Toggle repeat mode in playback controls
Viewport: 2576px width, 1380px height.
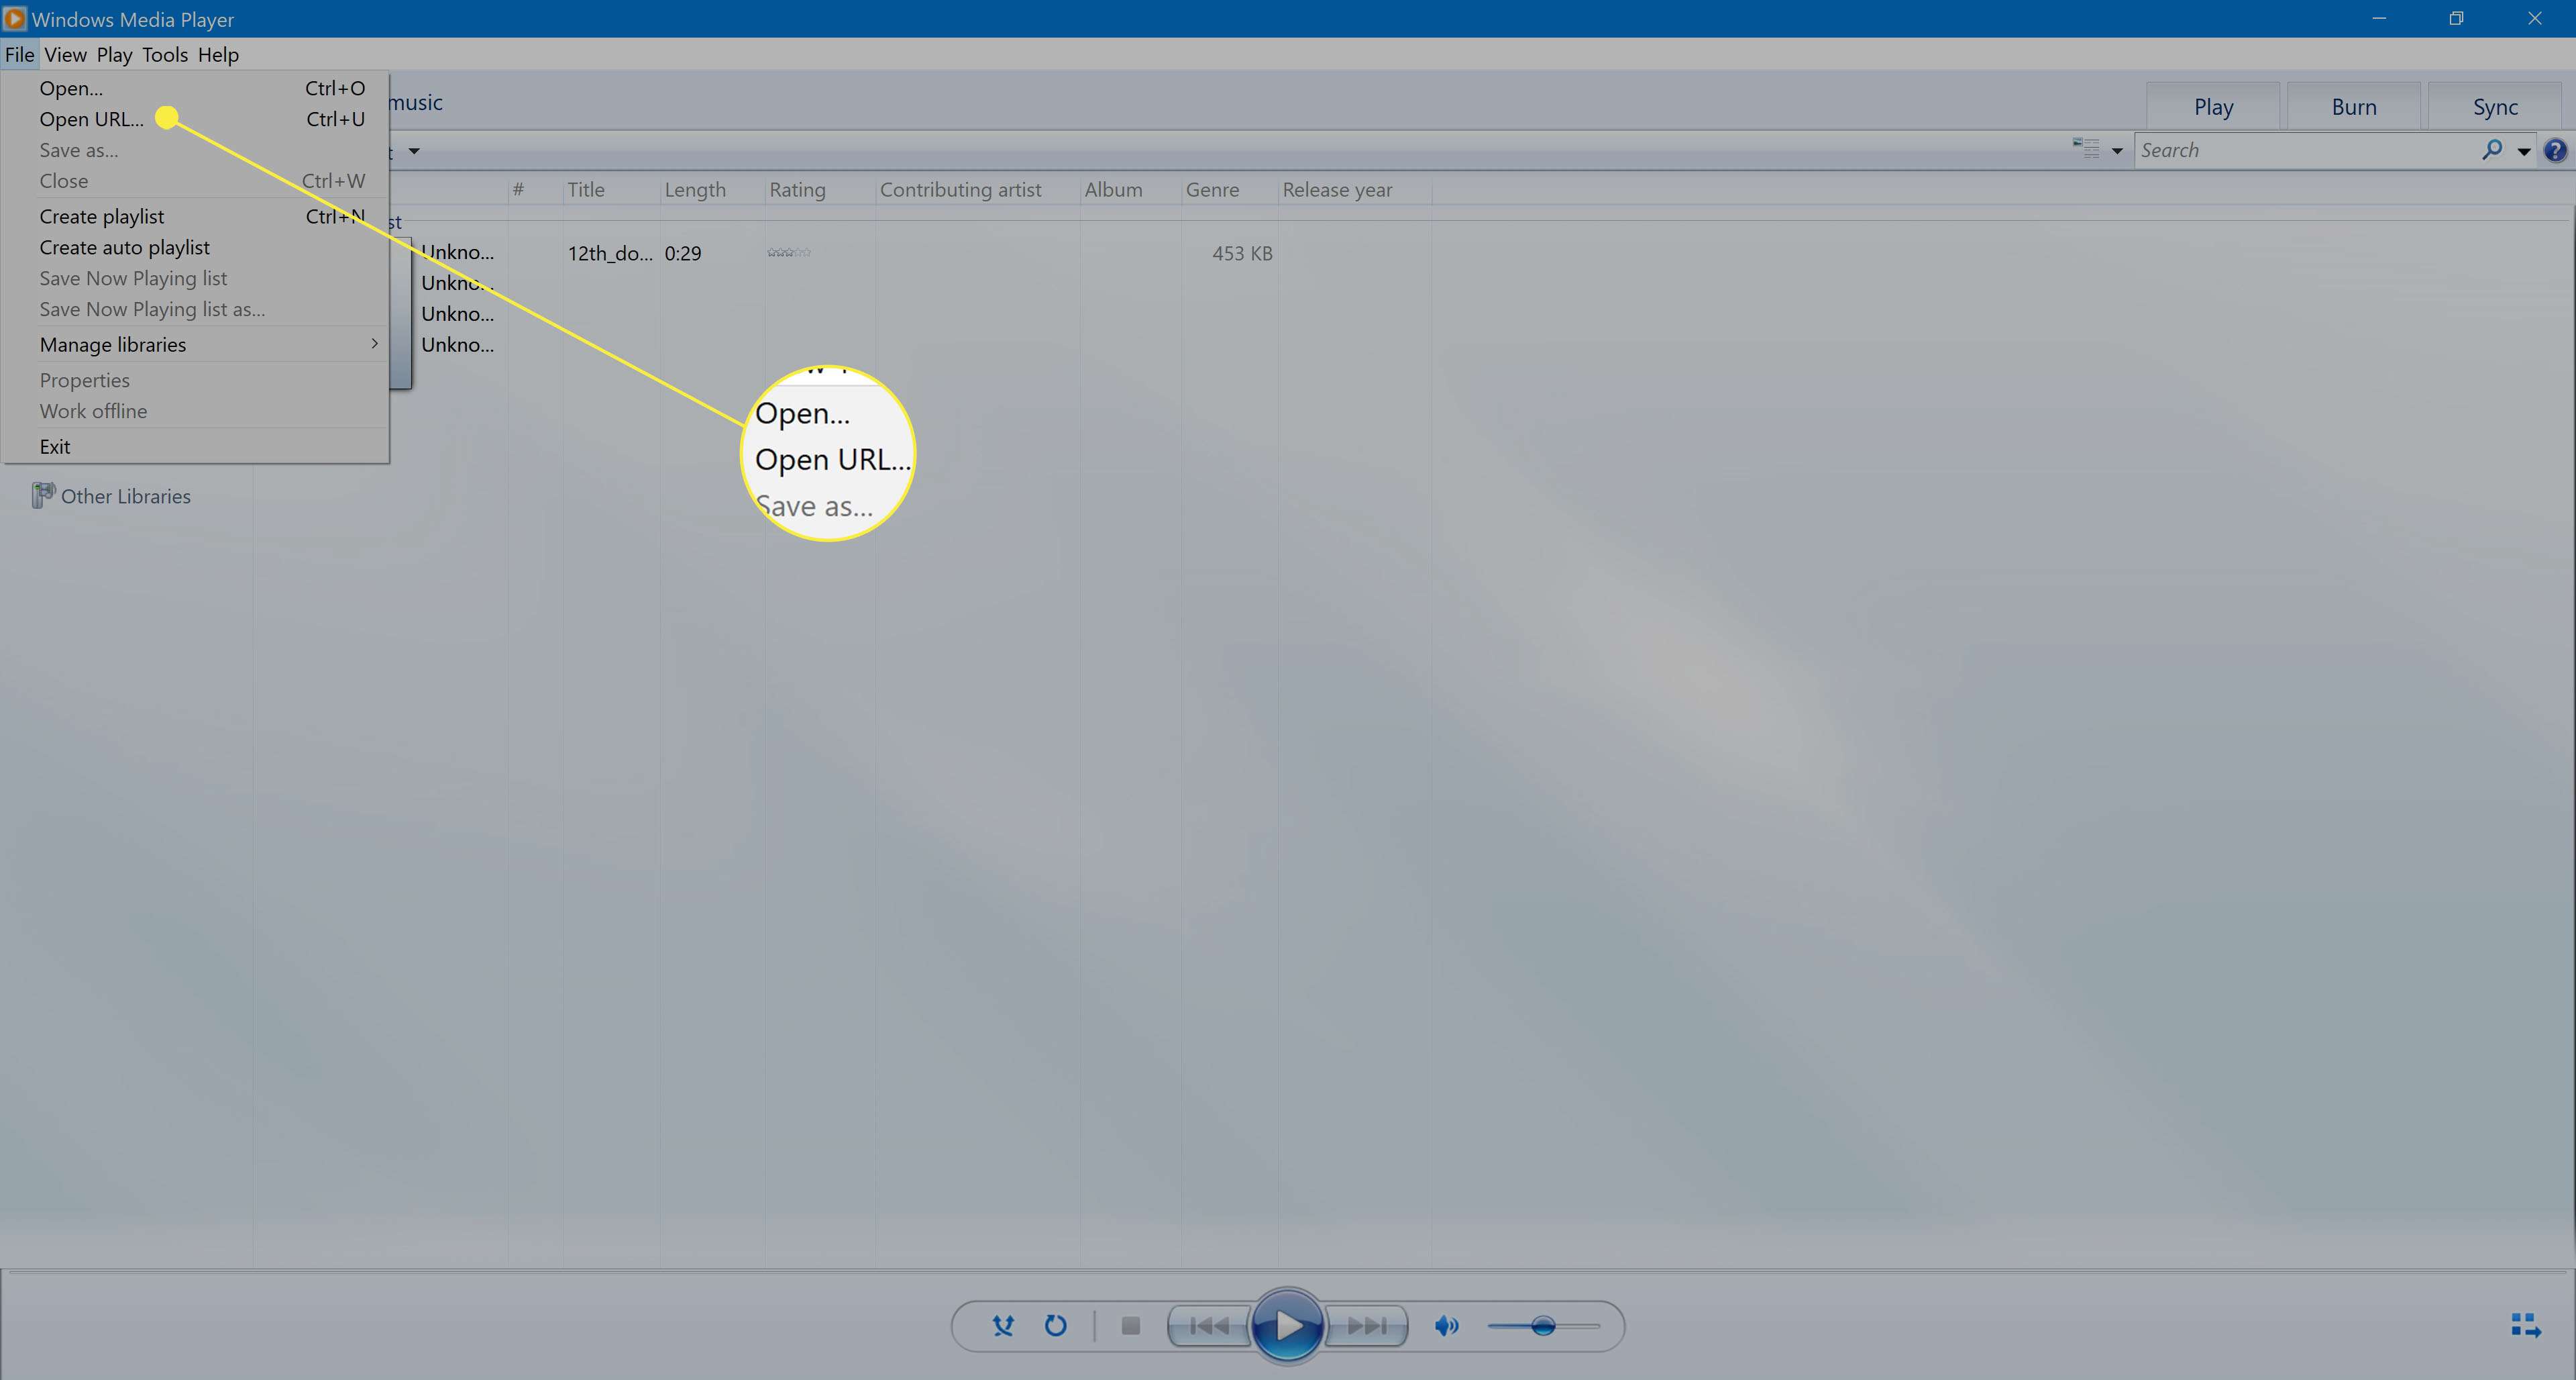(1055, 1326)
